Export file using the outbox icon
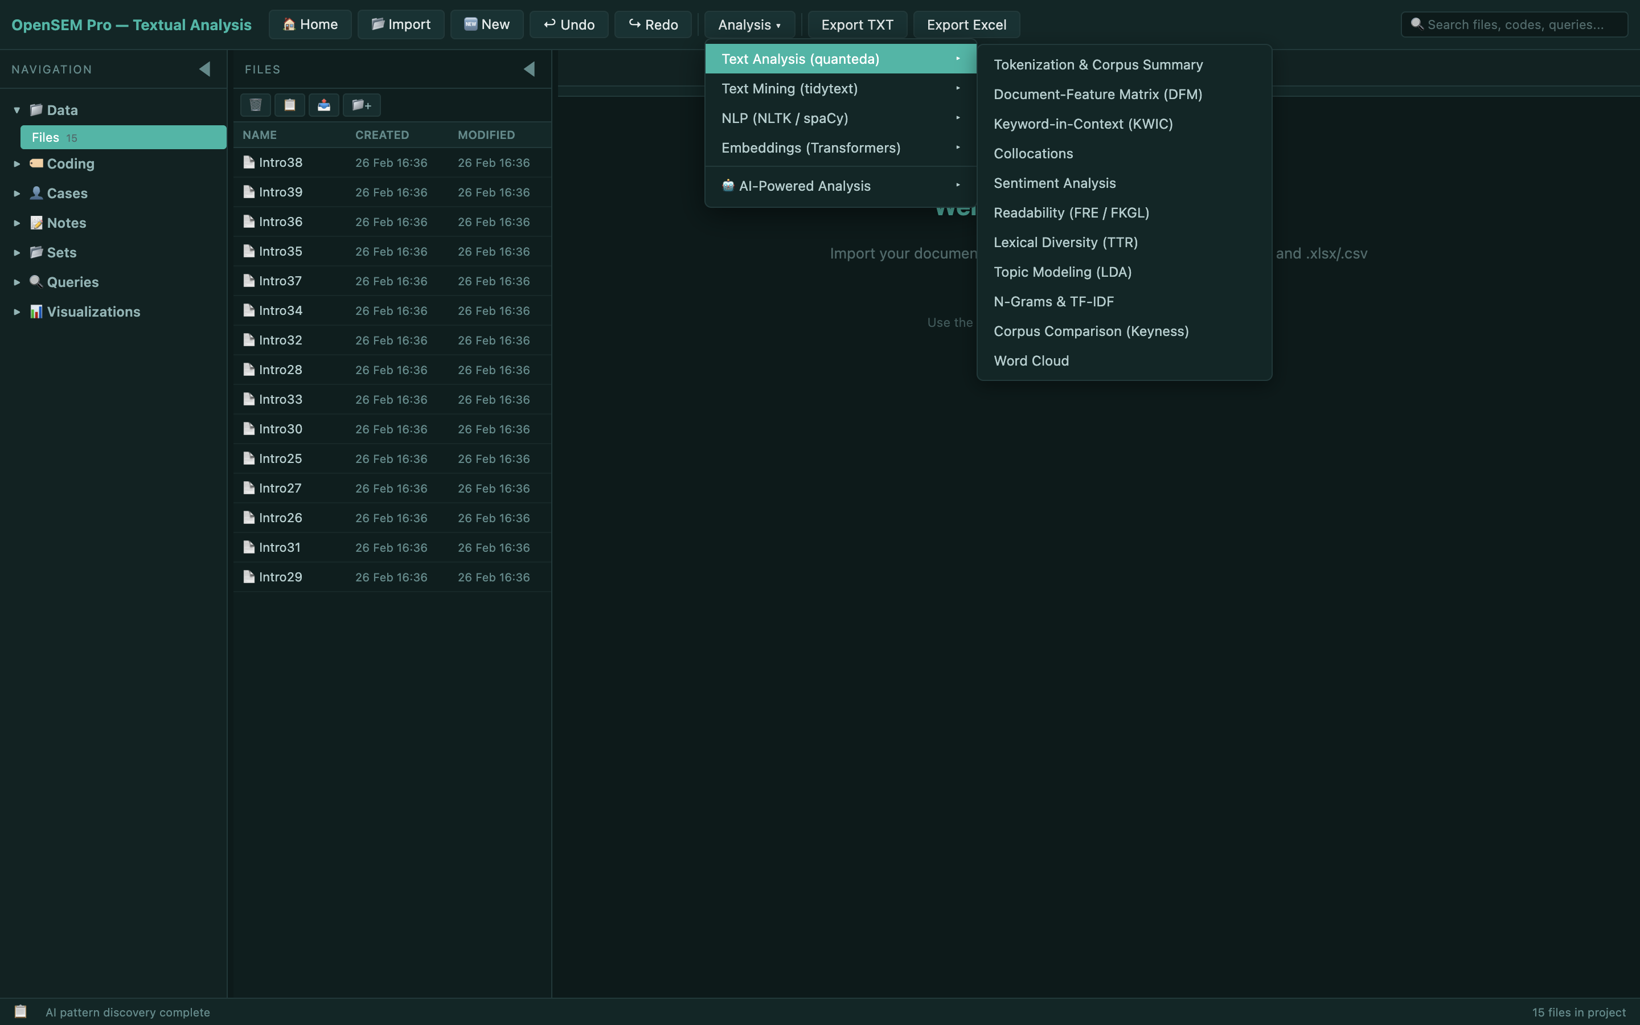 pos(324,105)
